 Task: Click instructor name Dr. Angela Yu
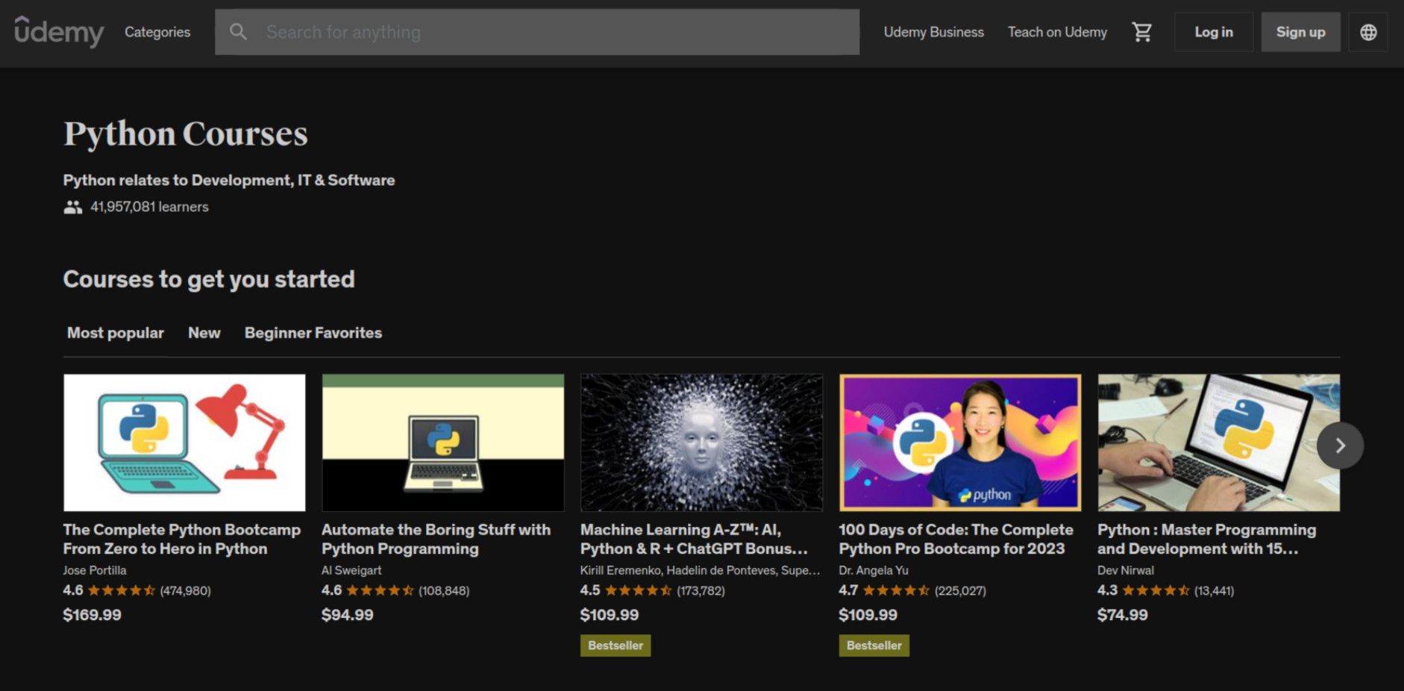(874, 570)
